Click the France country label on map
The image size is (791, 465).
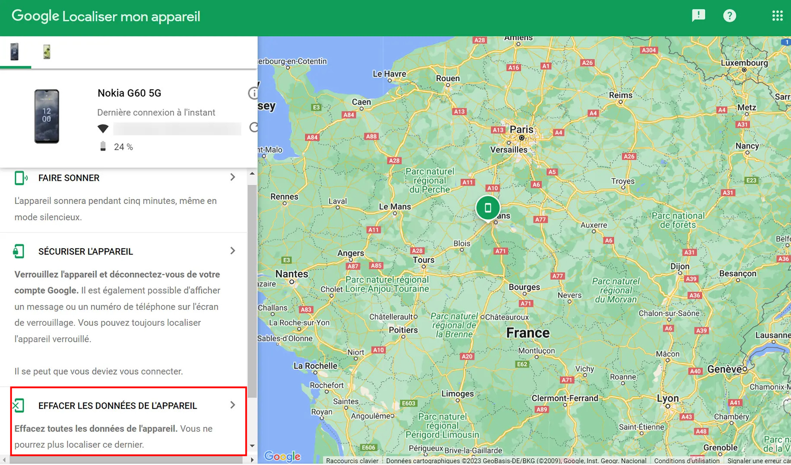(528, 333)
